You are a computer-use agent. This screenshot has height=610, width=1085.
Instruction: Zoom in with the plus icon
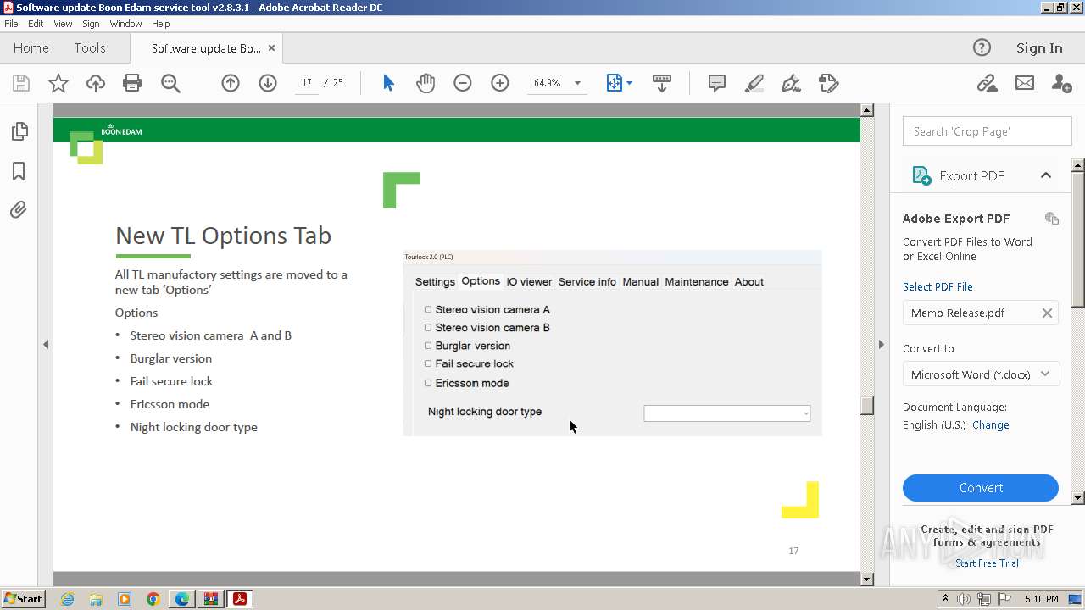[x=500, y=83]
